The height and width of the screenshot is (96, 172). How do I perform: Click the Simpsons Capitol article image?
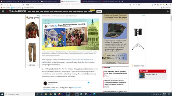point(70,34)
